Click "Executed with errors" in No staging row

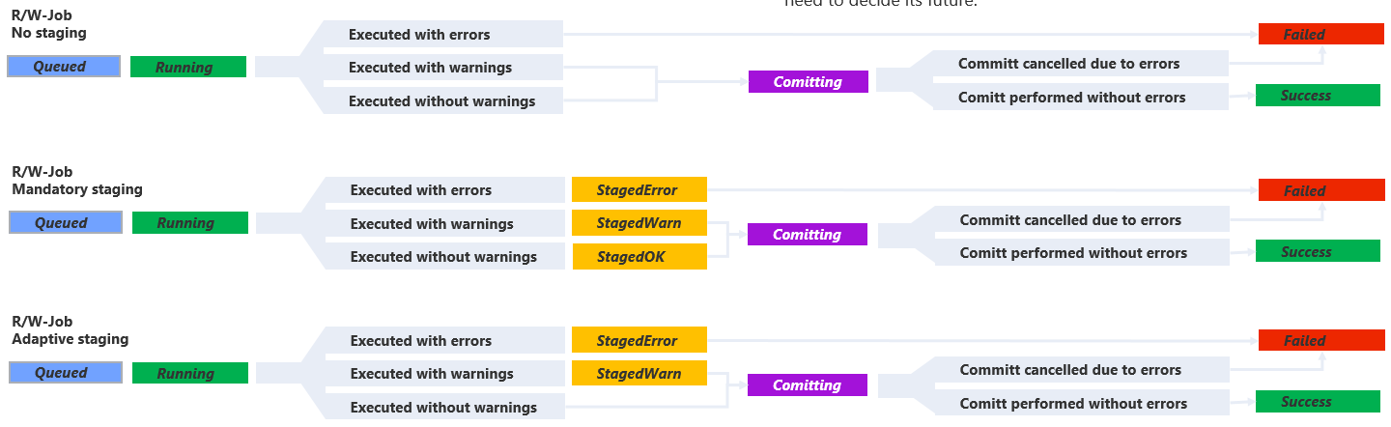[419, 35]
